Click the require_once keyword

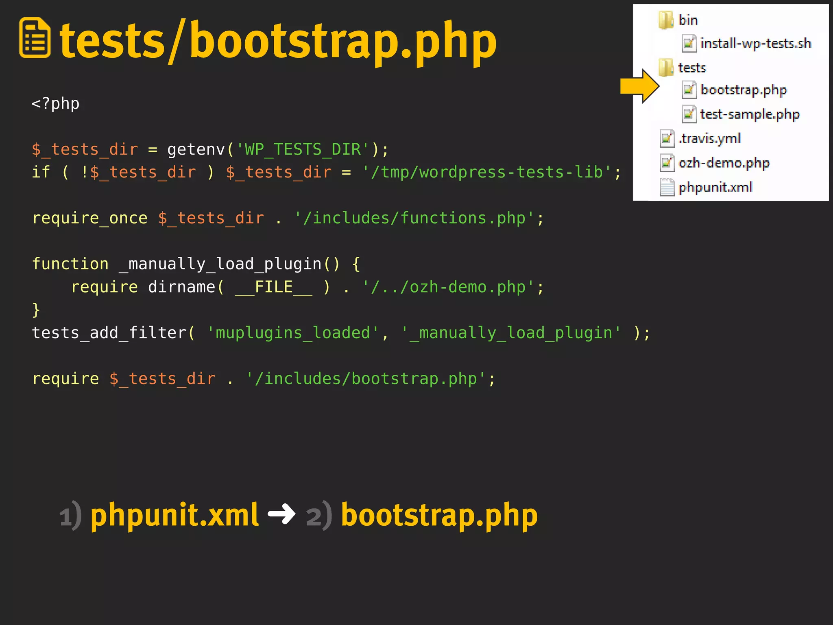[90, 218]
